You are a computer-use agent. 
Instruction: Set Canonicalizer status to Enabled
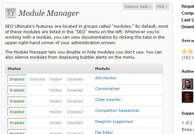point(17,90)
